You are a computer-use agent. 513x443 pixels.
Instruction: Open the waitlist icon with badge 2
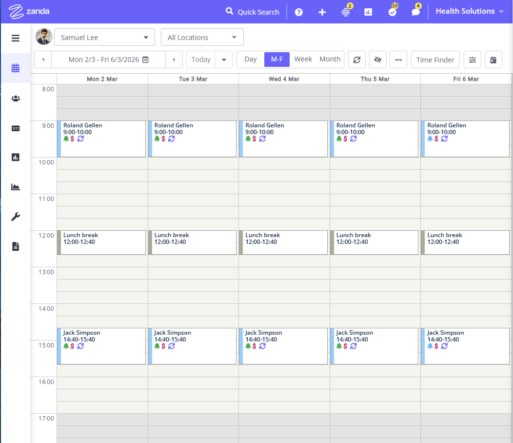tap(346, 12)
